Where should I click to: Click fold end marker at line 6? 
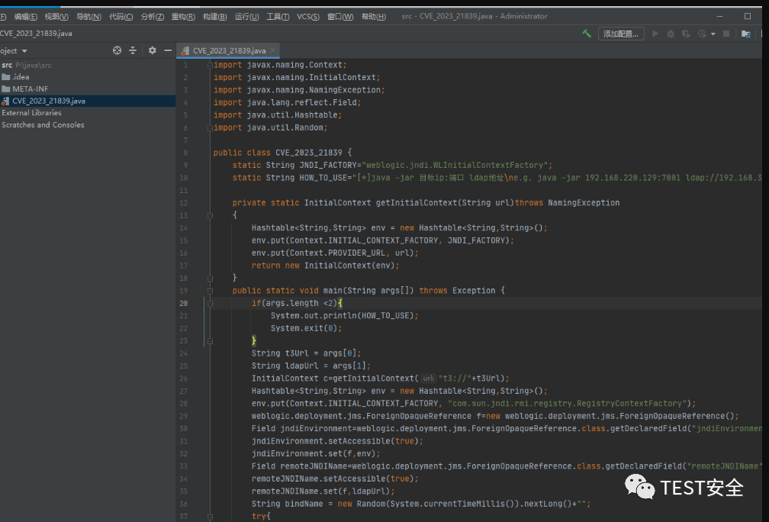point(210,127)
